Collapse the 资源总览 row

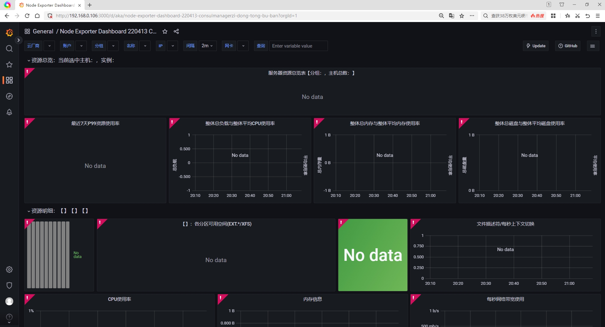click(x=71, y=60)
